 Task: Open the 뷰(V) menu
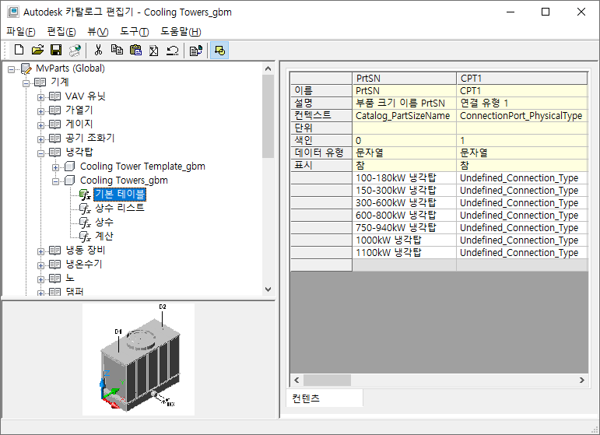[97, 31]
